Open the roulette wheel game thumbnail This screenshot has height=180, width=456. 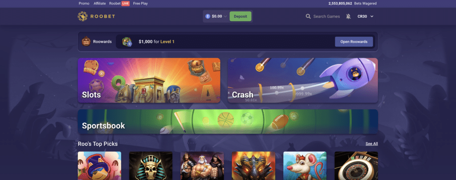click(x=356, y=166)
